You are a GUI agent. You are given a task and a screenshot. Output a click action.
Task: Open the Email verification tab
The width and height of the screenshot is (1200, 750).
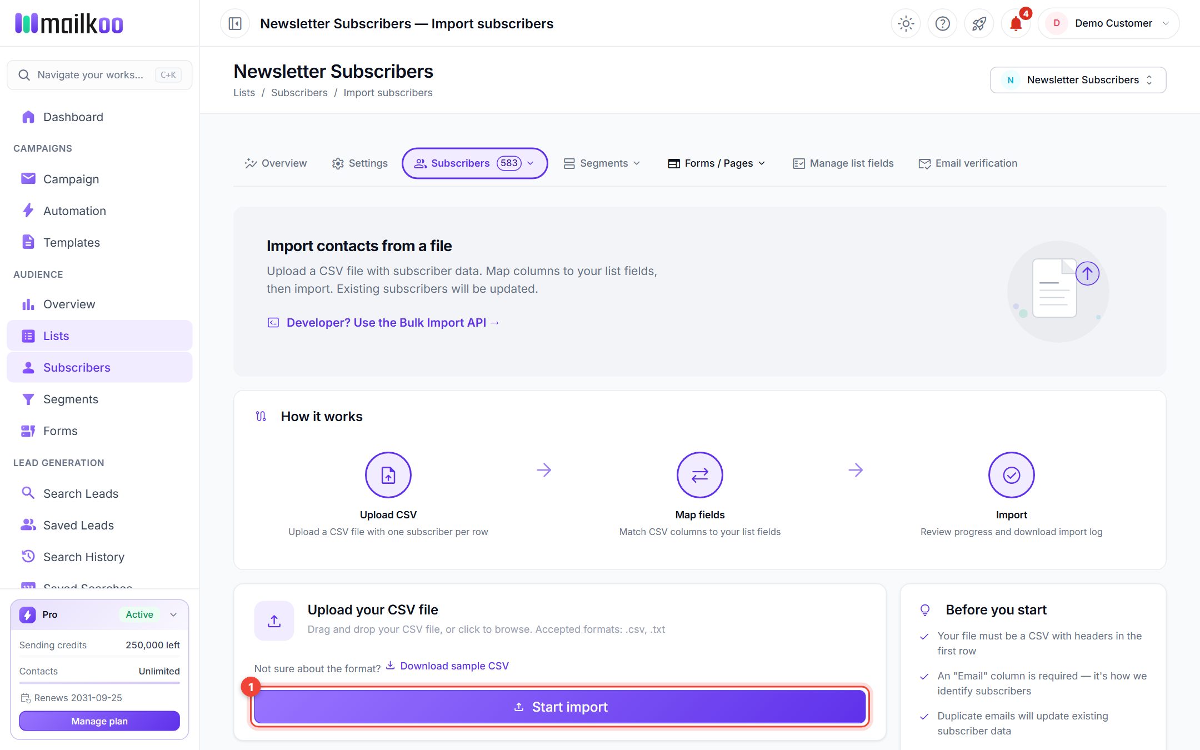click(x=968, y=163)
